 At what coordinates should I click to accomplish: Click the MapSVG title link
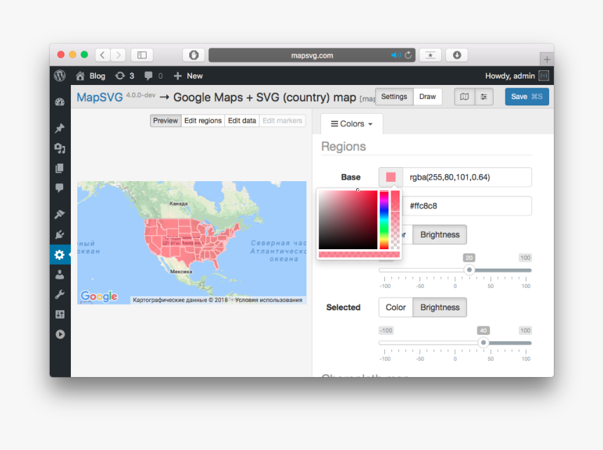[x=100, y=98]
